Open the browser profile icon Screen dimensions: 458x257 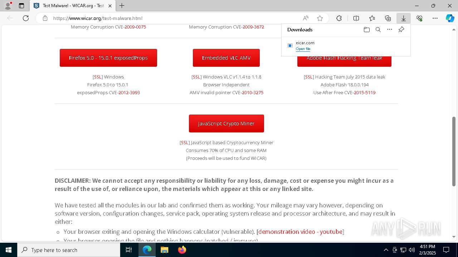point(8,6)
